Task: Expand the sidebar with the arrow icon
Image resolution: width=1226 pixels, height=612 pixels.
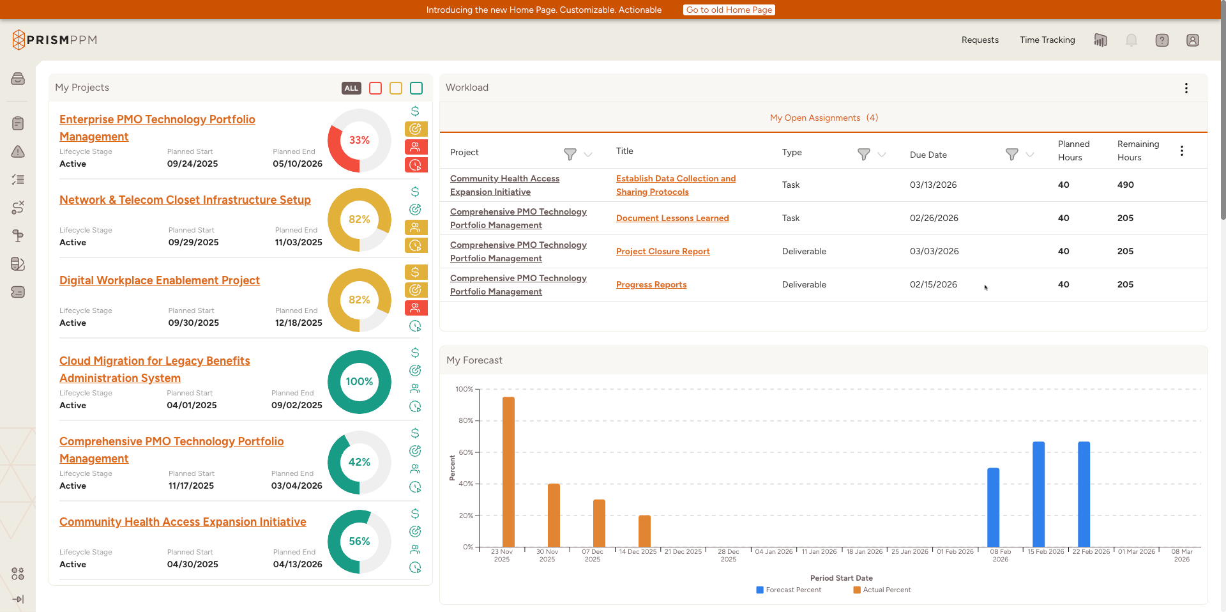Action: 18,599
